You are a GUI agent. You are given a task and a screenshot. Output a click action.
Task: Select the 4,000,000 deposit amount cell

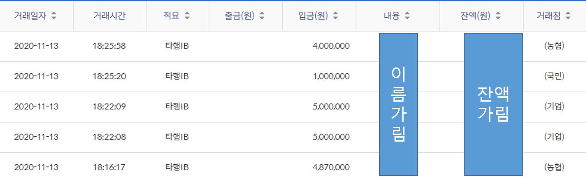click(x=331, y=46)
